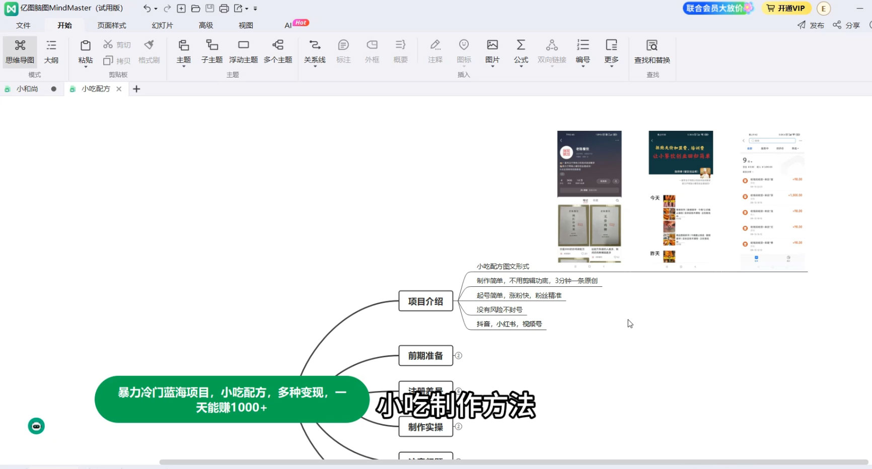Switch to Outline (大纲) mode
872x469 pixels.
coord(51,51)
